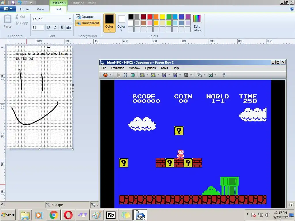Screen dimensions: 295x221
Task: Select Color 1 as active color
Action: tap(109, 23)
